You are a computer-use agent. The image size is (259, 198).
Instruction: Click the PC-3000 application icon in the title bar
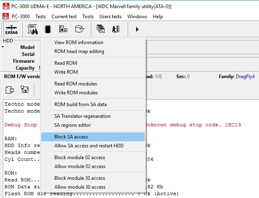6,6
